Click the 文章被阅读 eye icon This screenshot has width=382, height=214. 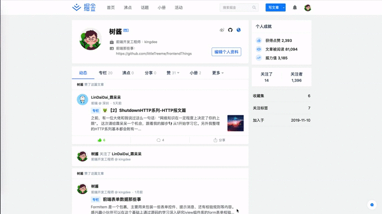point(259,49)
